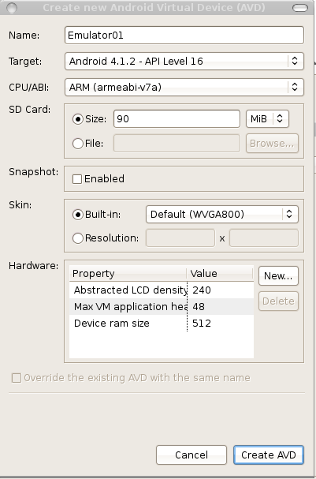This screenshot has height=479, width=316.
Task: Click the Cancel button
Action: tap(191, 455)
